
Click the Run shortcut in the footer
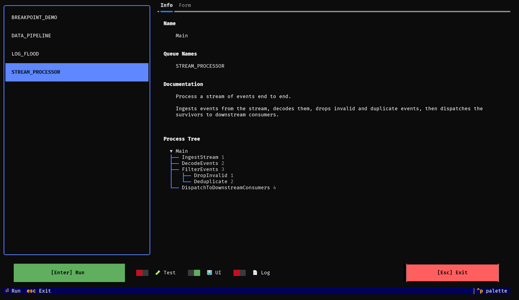click(13, 291)
